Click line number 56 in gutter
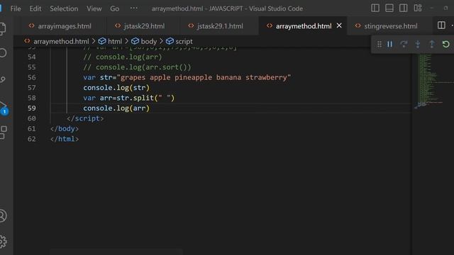Viewport: 454px width, 255px height. (x=32, y=77)
